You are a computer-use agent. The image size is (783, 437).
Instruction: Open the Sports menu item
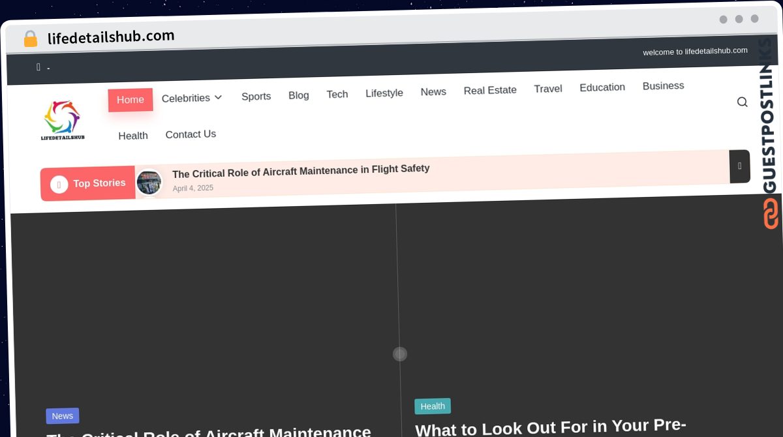coord(256,97)
